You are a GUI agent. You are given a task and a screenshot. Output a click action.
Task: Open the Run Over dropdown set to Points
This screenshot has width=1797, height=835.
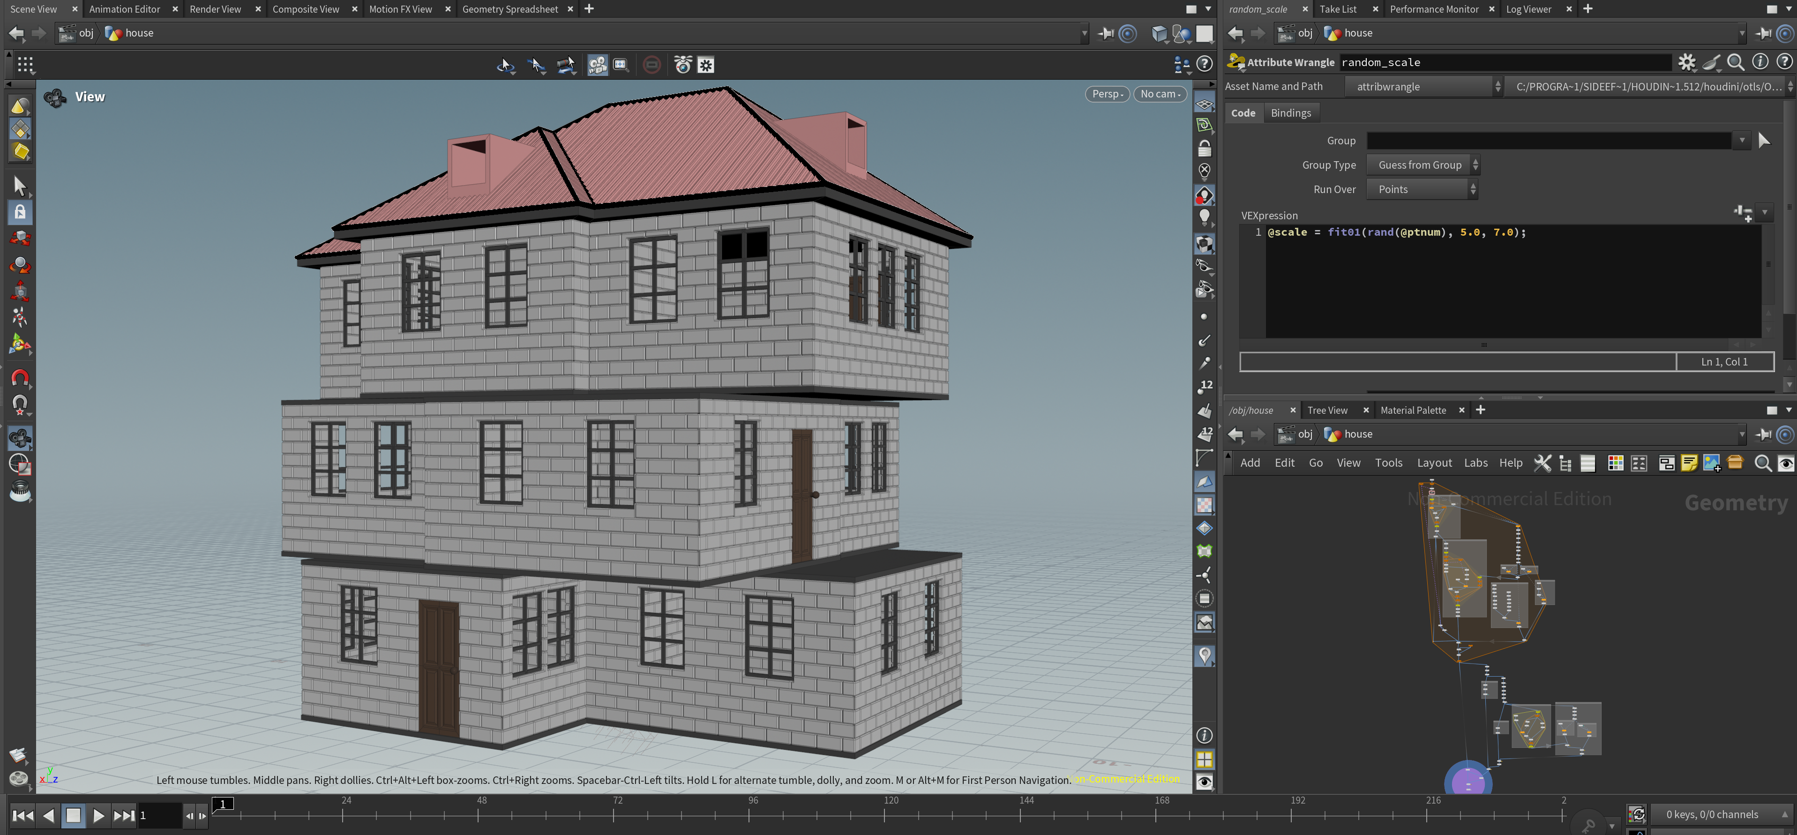1422,190
